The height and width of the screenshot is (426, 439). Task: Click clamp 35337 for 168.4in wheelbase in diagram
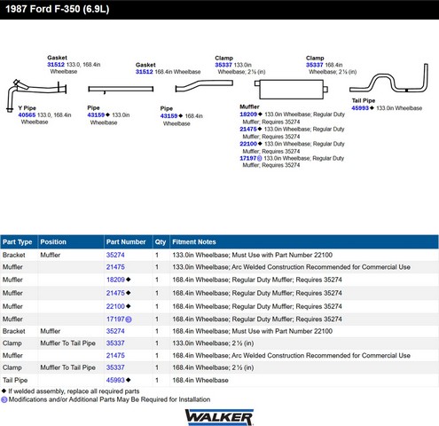coord(315,65)
